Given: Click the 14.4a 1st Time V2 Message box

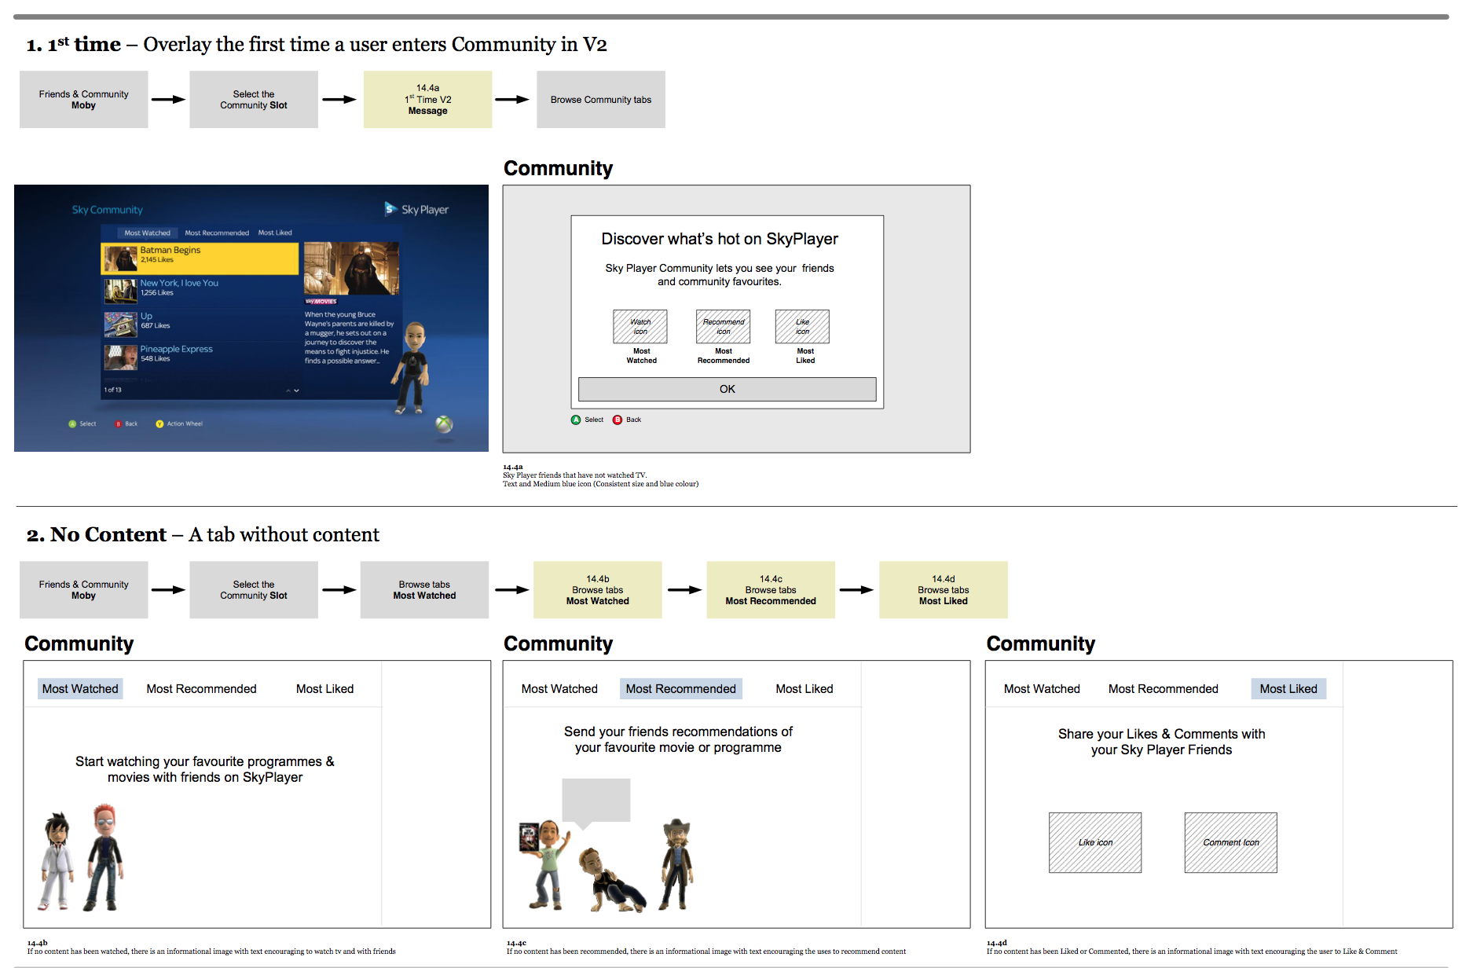Looking at the screenshot, I should point(428,100).
